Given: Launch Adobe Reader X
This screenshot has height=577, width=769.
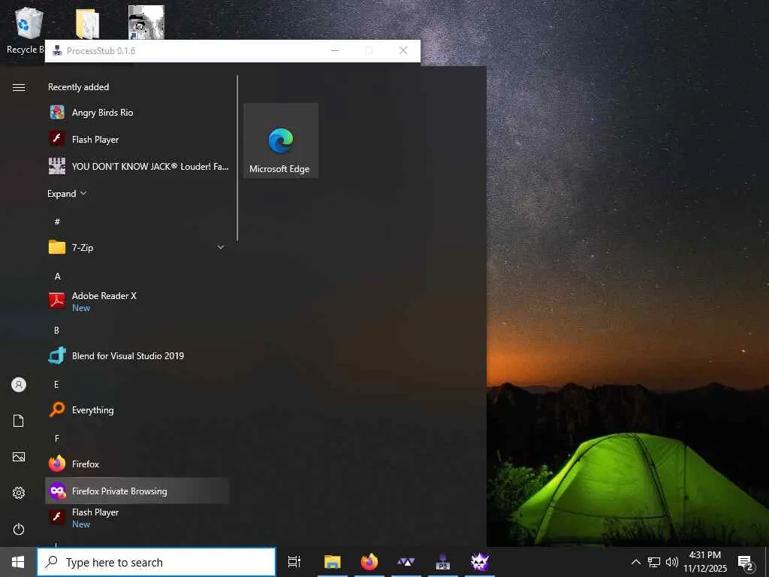Looking at the screenshot, I should [x=137, y=301].
